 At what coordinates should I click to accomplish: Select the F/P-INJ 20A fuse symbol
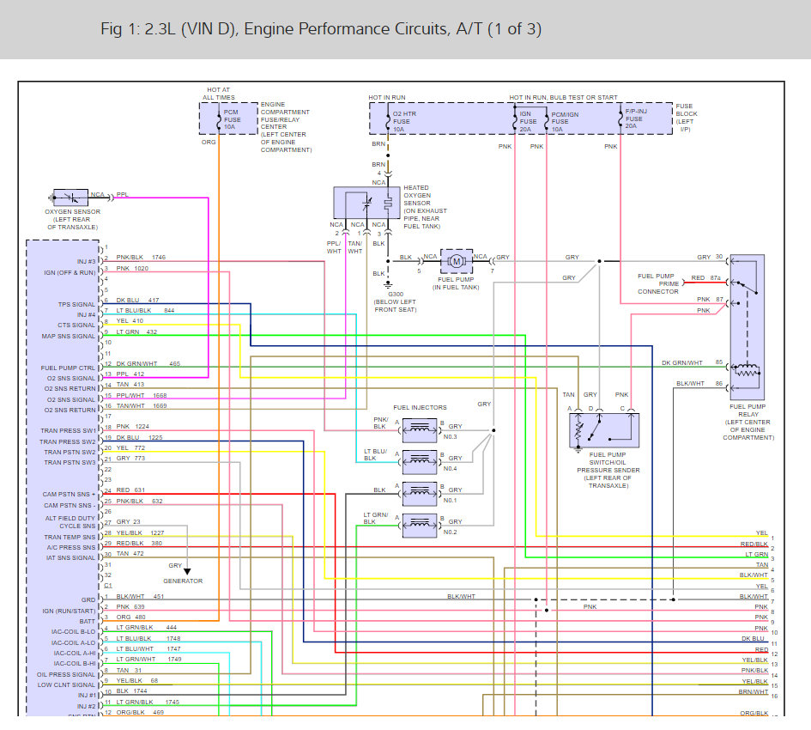[620, 119]
